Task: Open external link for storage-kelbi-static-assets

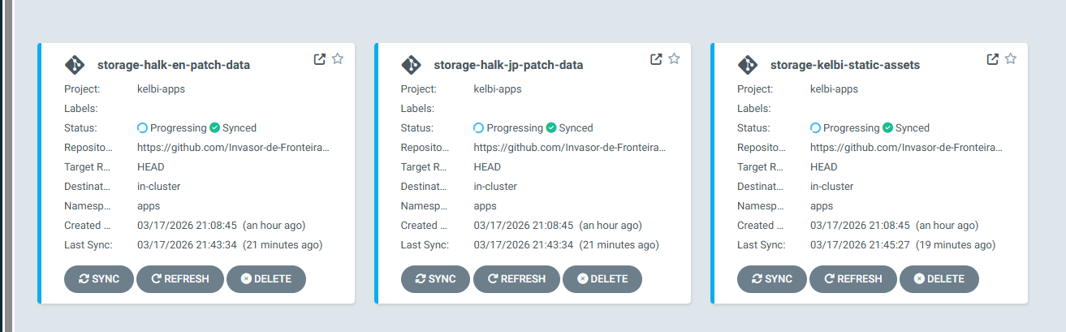Action: point(992,59)
